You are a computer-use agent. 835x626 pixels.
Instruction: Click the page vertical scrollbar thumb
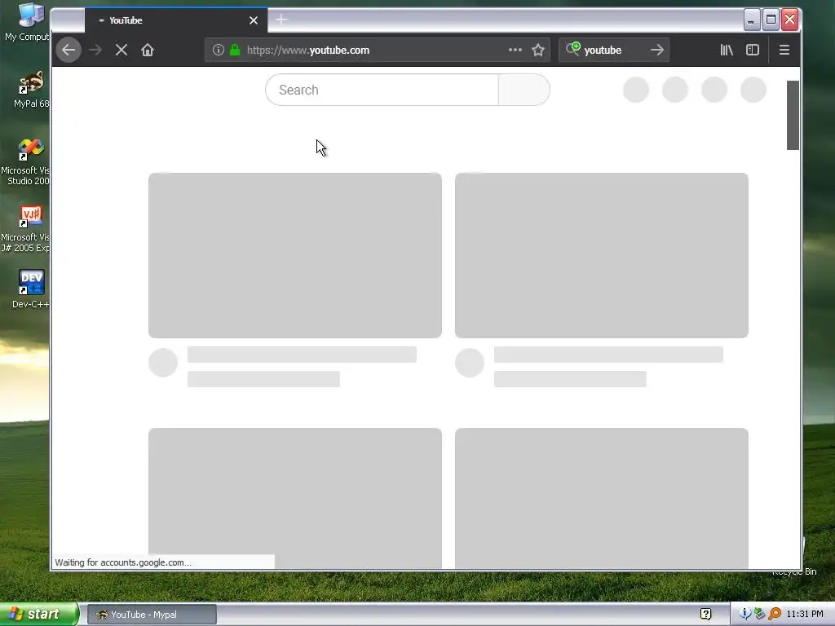tap(793, 115)
